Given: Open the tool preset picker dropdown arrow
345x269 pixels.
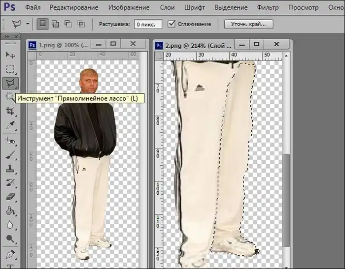Looking at the screenshot, I should point(27,24).
